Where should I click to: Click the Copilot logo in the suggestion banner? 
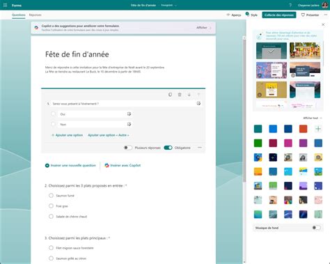click(36, 28)
